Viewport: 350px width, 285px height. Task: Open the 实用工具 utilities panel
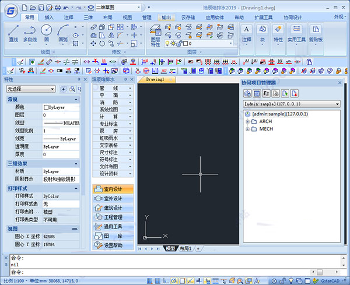point(296,34)
